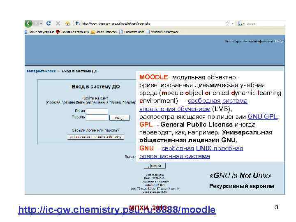Open the 'GNU GPL' hyperlink
The height and width of the screenshot is (222, 296).
(x=262, y=117)
